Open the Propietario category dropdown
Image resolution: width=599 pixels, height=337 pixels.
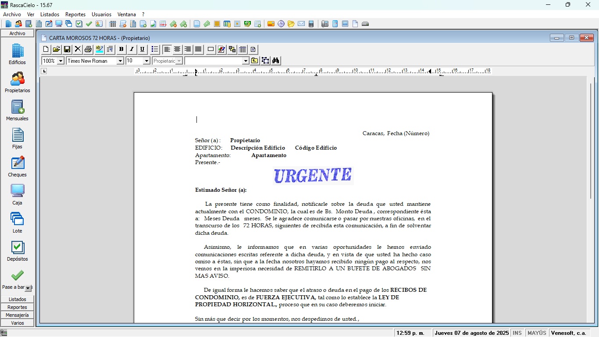click(179, 61)
